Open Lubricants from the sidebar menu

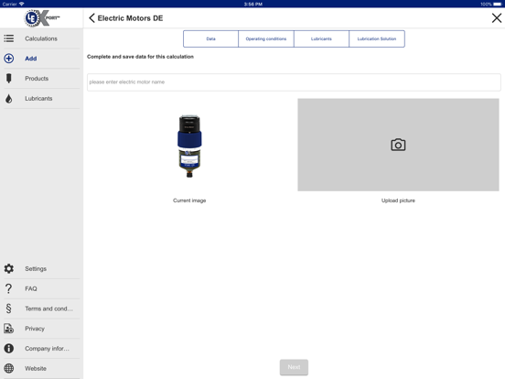(x=41, y=99)
